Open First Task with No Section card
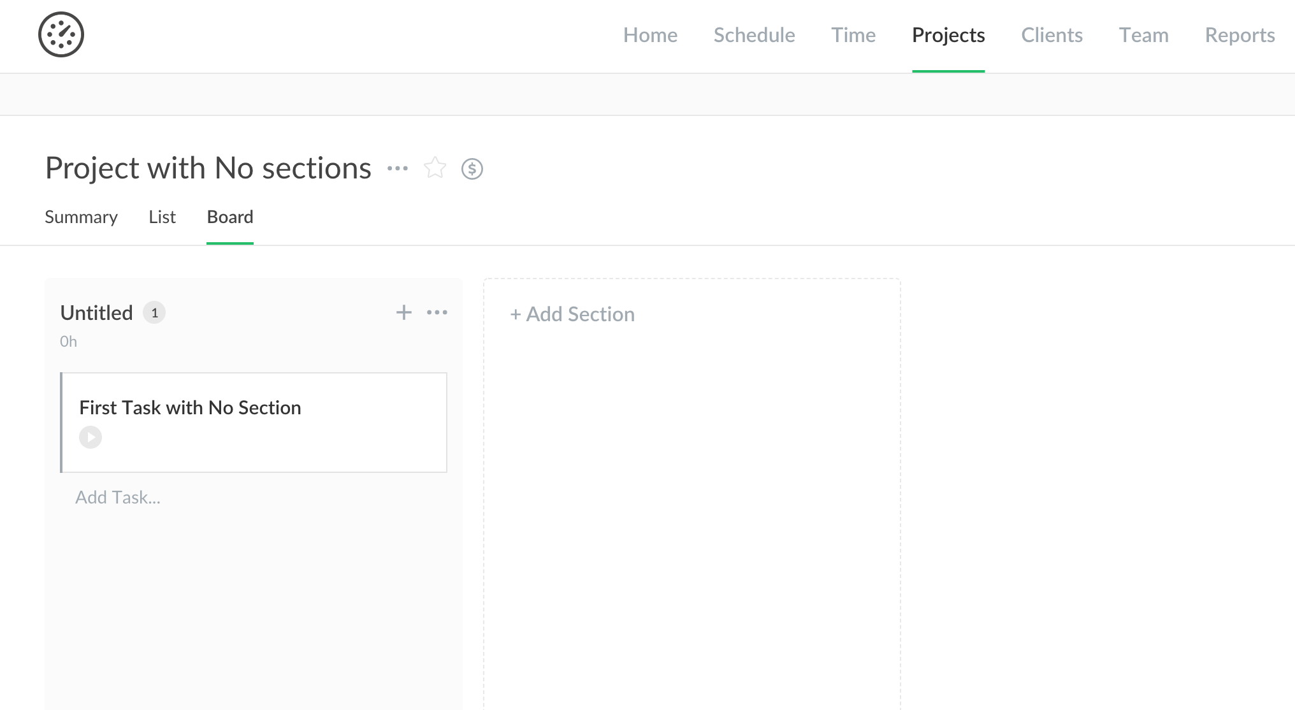The height and width of the screenshot is (710, 1295). tap(190, 408)
